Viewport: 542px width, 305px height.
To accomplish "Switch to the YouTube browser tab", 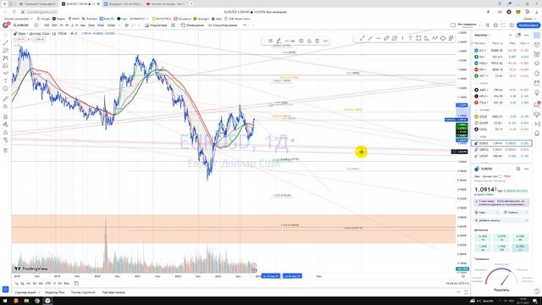I will (x=165, y=3).
